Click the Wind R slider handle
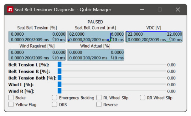191x116 pixels. (60, 91)
